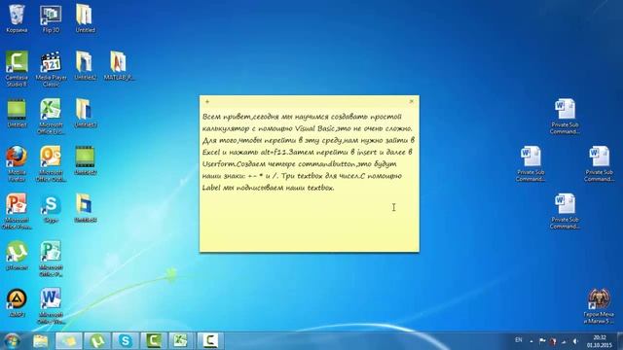Open the Media Player Classic desktop shortcut
The image size is (623, 350).
51,69
